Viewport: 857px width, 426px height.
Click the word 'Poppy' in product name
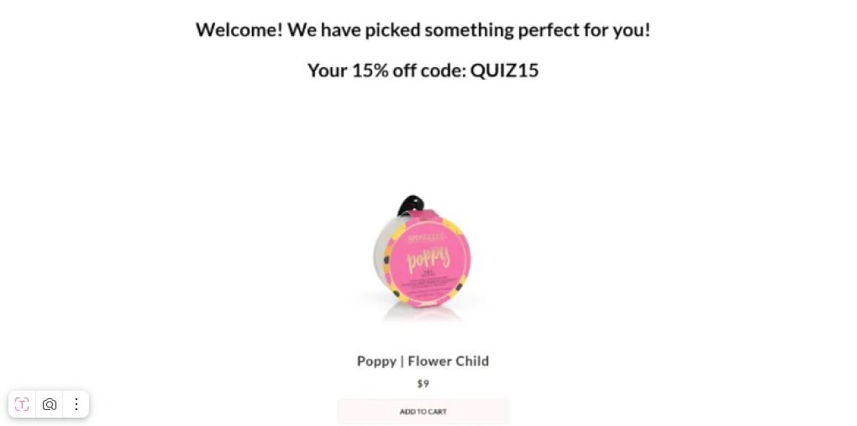376,361
